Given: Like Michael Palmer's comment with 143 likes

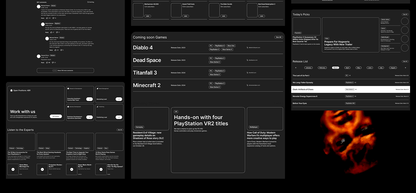Looking at the screenshot, I should pyautogui.click(x=47, y=18).
